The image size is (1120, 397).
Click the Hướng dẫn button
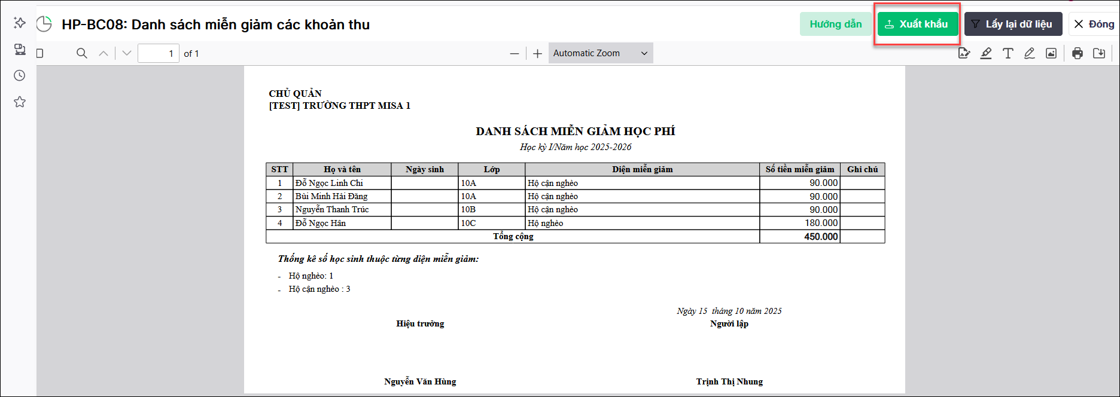coord(836,24)
